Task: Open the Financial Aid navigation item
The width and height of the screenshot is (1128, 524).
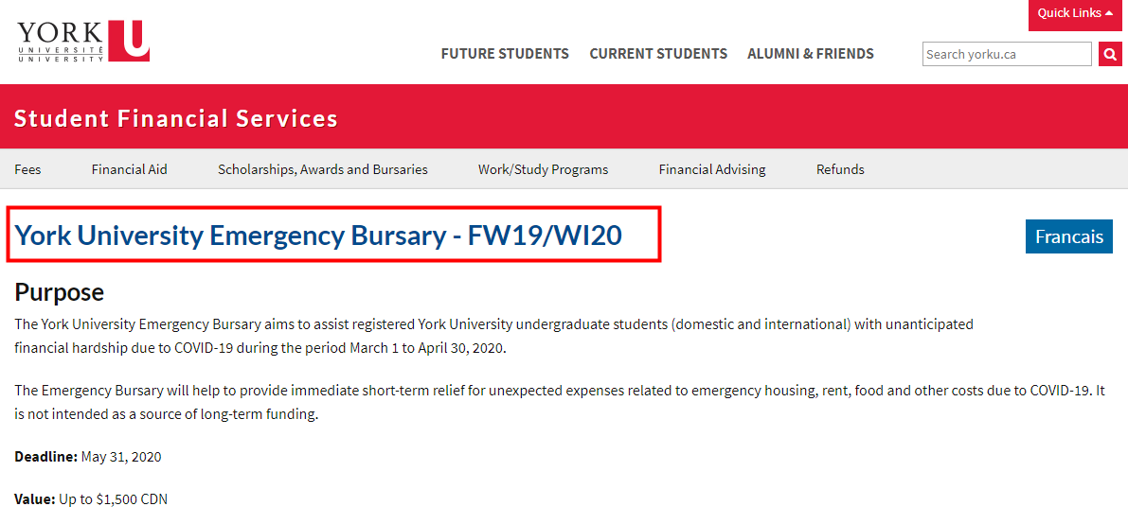Action: point(130,169)
